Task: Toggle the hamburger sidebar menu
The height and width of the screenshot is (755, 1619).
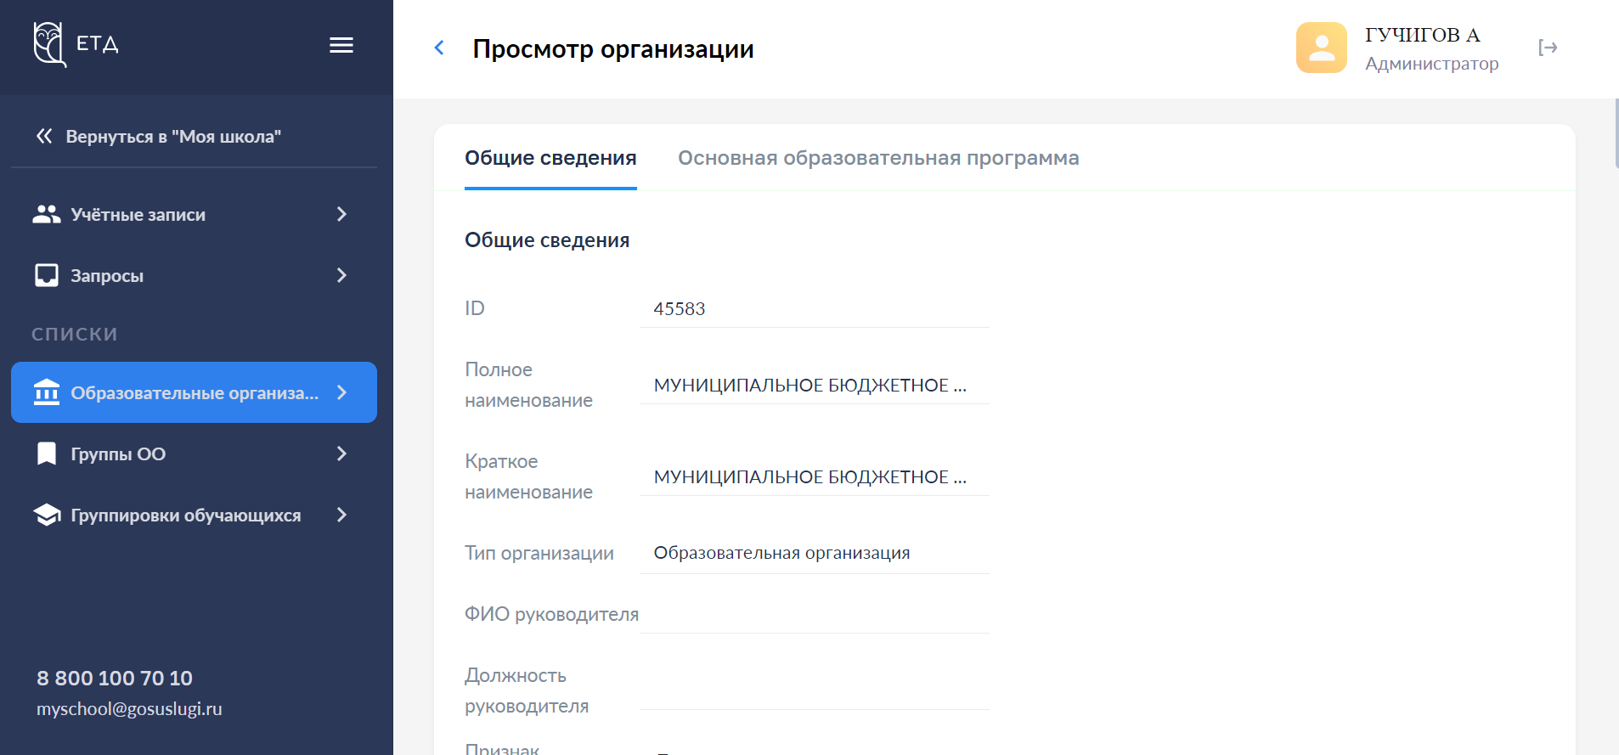Action: coord(341,45)
